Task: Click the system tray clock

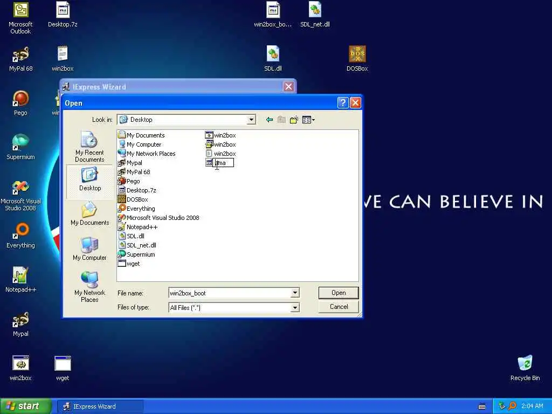Action: coord(532,406)
